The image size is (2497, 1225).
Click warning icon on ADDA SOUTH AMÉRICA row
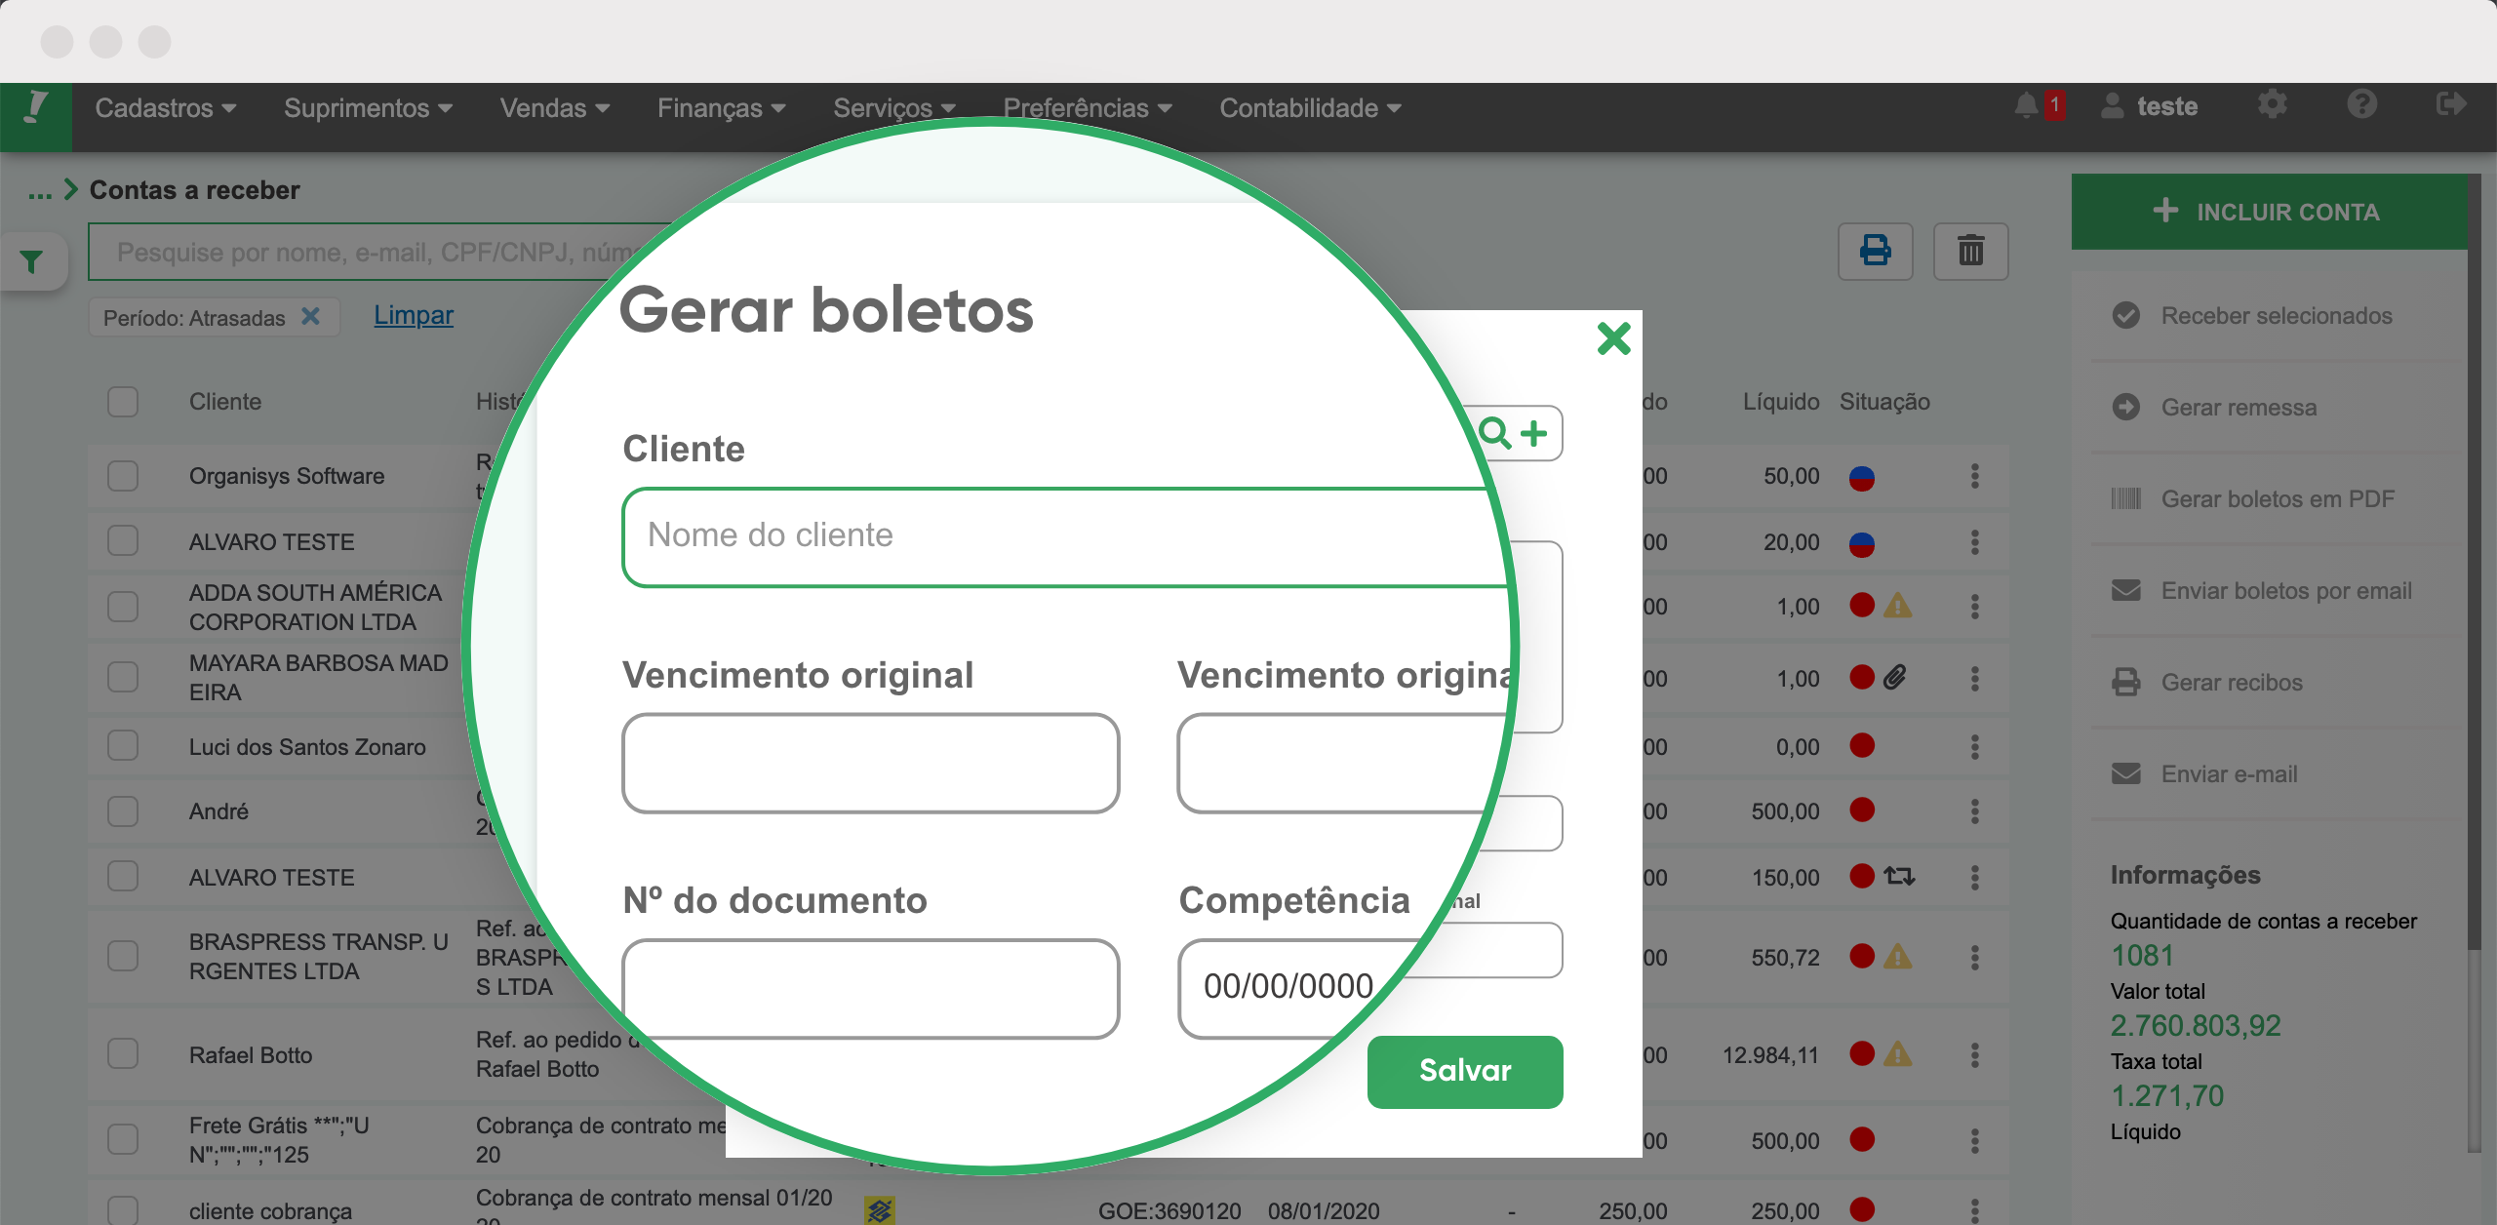pos(1897,606)
